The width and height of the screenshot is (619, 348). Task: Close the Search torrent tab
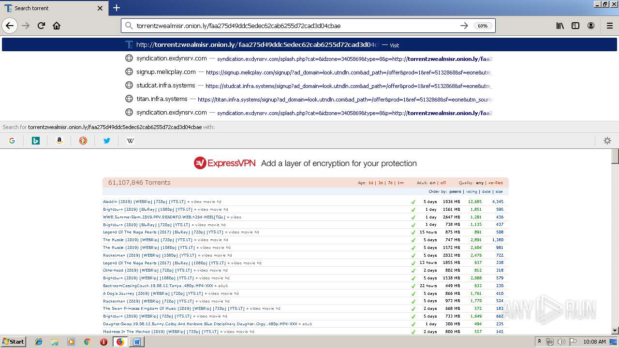click(x=100, y=8)
